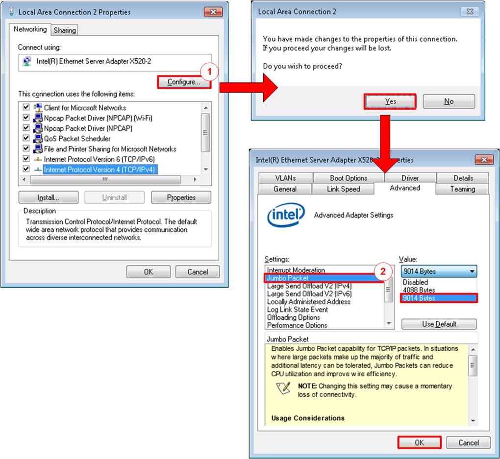Click the Use Default button

tap(439, 324)
